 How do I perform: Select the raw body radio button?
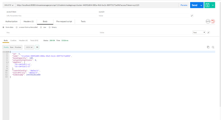(x=41, y=27)
